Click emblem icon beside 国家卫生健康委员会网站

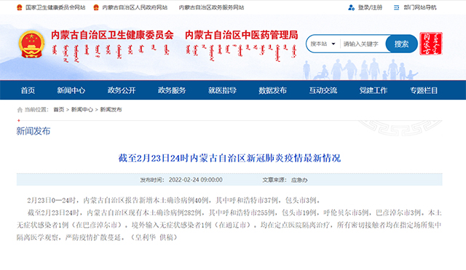20,7
